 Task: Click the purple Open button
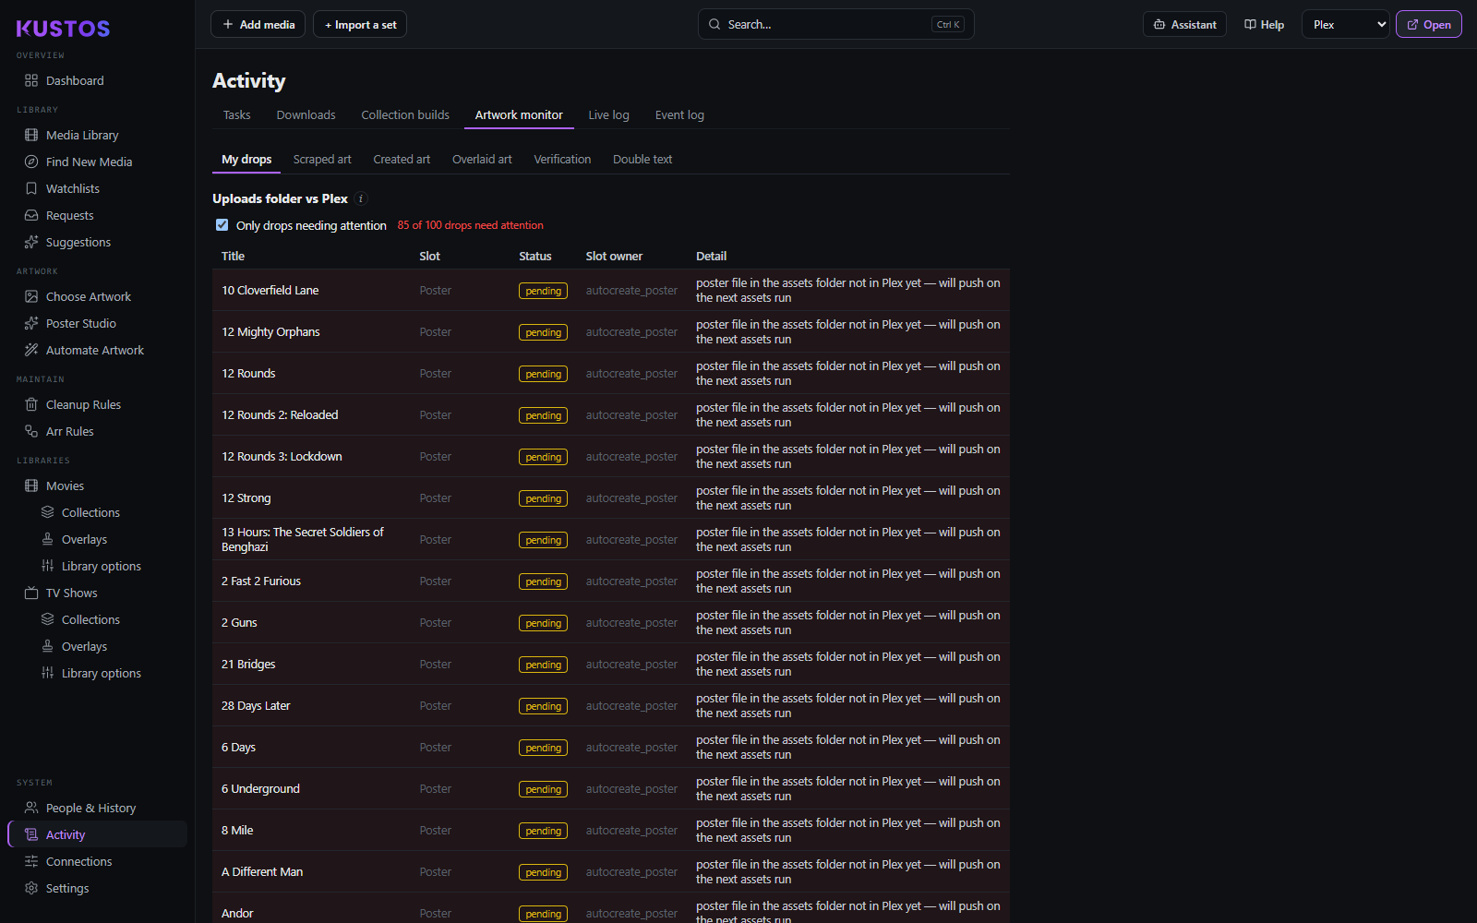point(1428,25)
